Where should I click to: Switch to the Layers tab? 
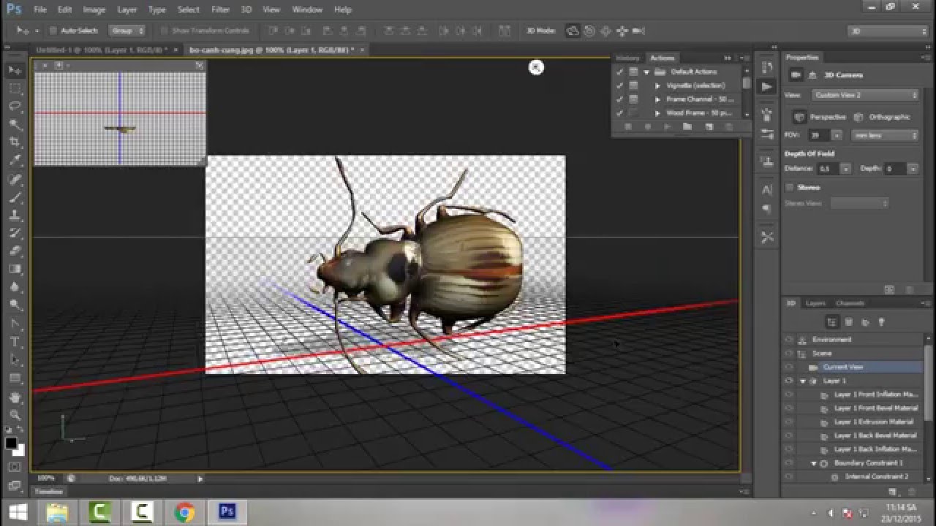(815, 303)
